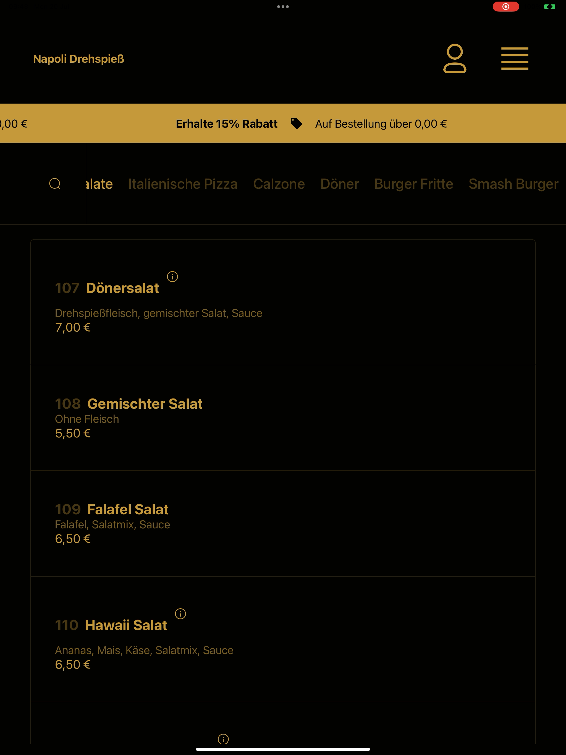566x755 pixels.
Task: Tap the search magnifier icon
Action: [55, 183]
